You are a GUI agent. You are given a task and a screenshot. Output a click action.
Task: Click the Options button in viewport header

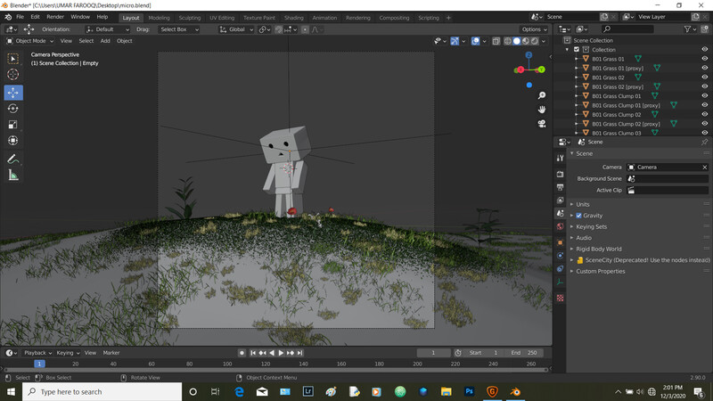coord(533,29)
